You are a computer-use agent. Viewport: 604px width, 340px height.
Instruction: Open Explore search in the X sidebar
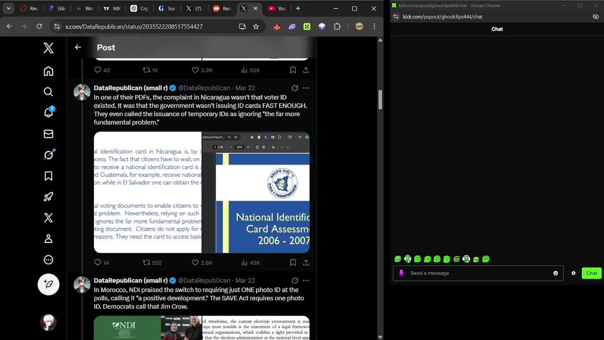click(48, 92)
